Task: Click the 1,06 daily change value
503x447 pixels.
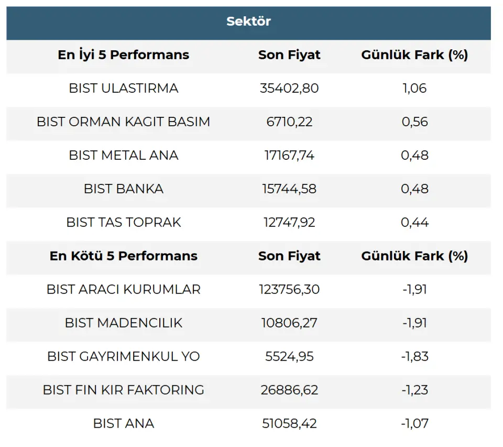Action: (414, 88)
